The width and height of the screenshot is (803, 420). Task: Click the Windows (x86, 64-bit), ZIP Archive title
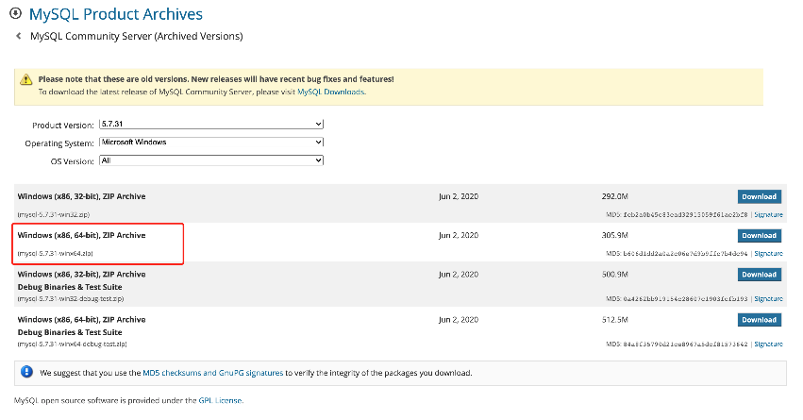(x=81, y=235)
